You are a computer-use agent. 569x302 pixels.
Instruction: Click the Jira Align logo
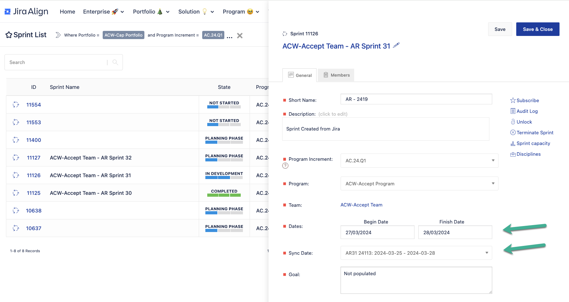click(x=27, y=12)
